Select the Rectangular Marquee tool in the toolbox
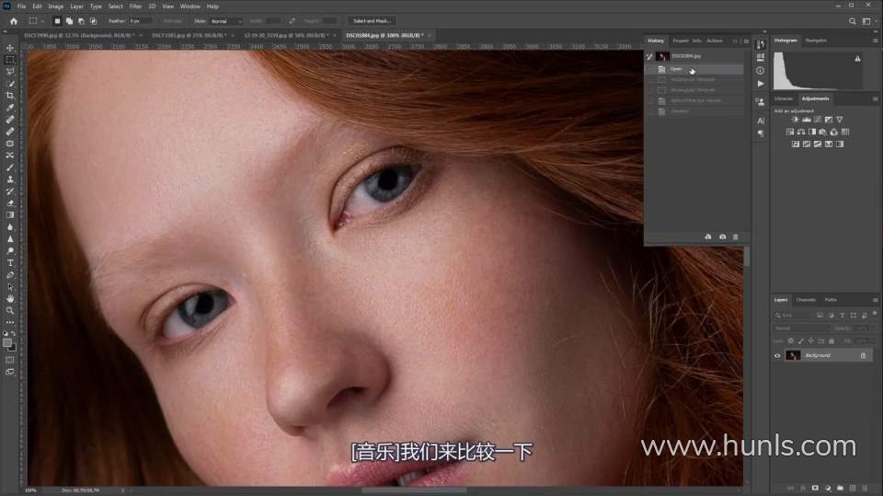This screenshot has width=883, height=496. coord(10,60)
